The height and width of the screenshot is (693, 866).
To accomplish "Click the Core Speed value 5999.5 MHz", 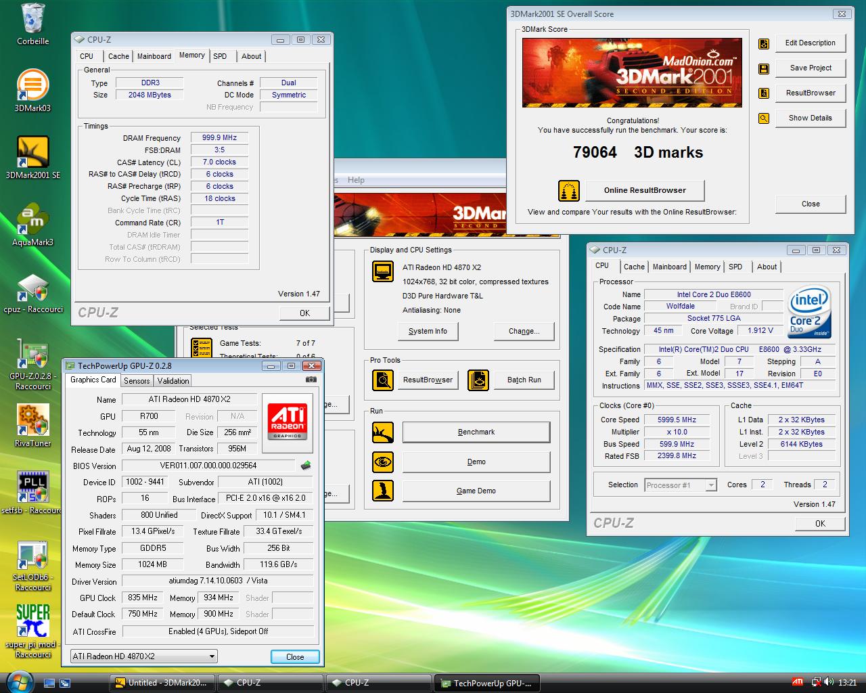I will [x=677, y=420].
